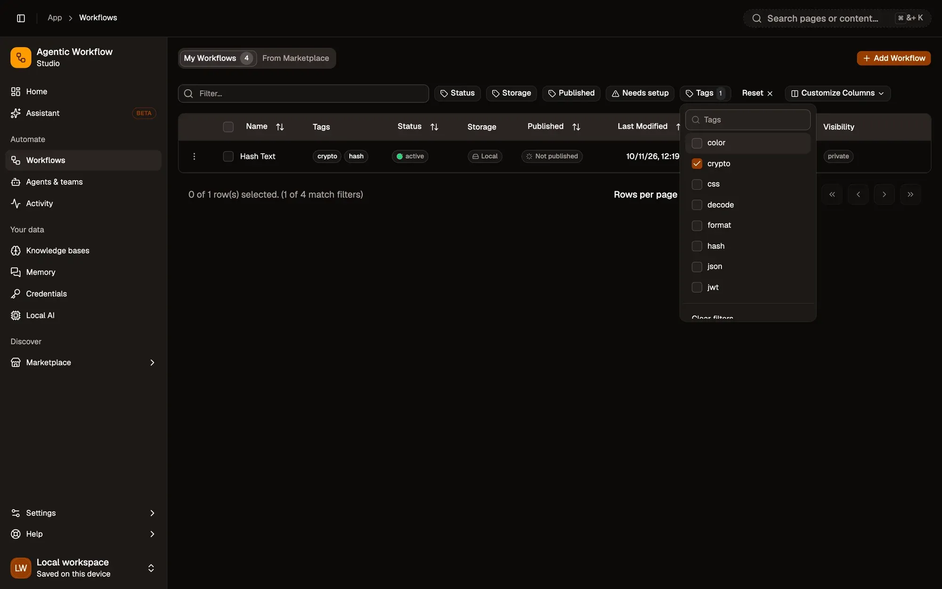Viewport: 942px width, 589px height.
Task: Sort by Published column
Action: click(x=554, y=126)
